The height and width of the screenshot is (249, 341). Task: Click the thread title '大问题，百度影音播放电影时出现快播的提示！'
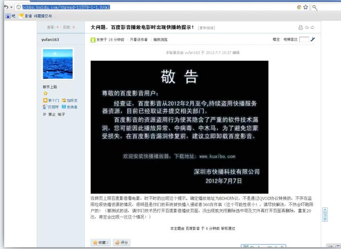(142, 27)
